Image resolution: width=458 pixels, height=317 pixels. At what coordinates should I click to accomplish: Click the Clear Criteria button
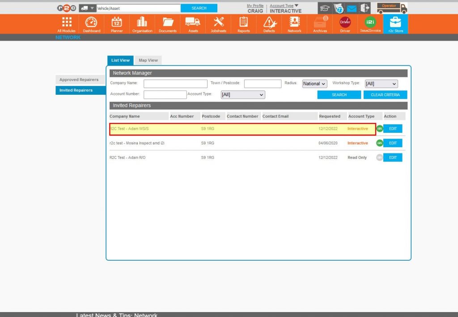(385, 95)
